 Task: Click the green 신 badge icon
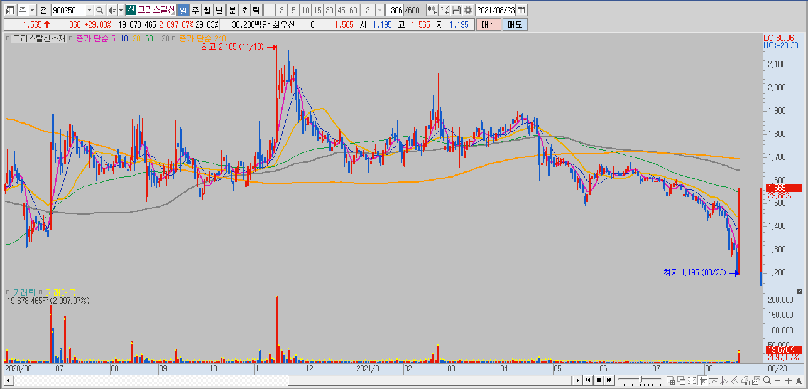(131, 10)
